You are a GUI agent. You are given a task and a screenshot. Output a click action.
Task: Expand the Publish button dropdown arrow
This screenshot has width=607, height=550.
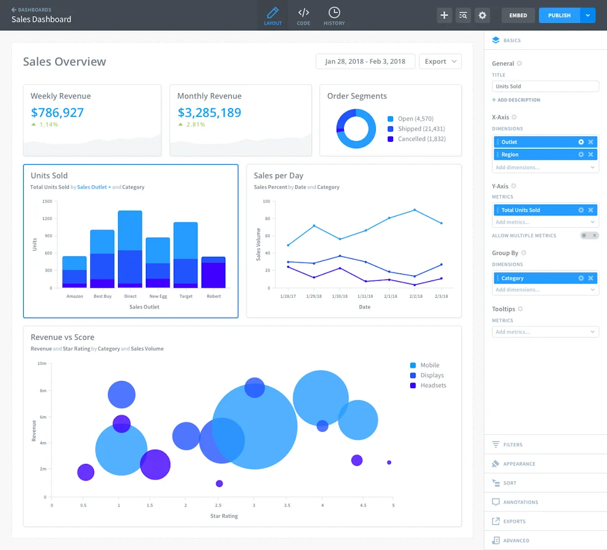587,15
